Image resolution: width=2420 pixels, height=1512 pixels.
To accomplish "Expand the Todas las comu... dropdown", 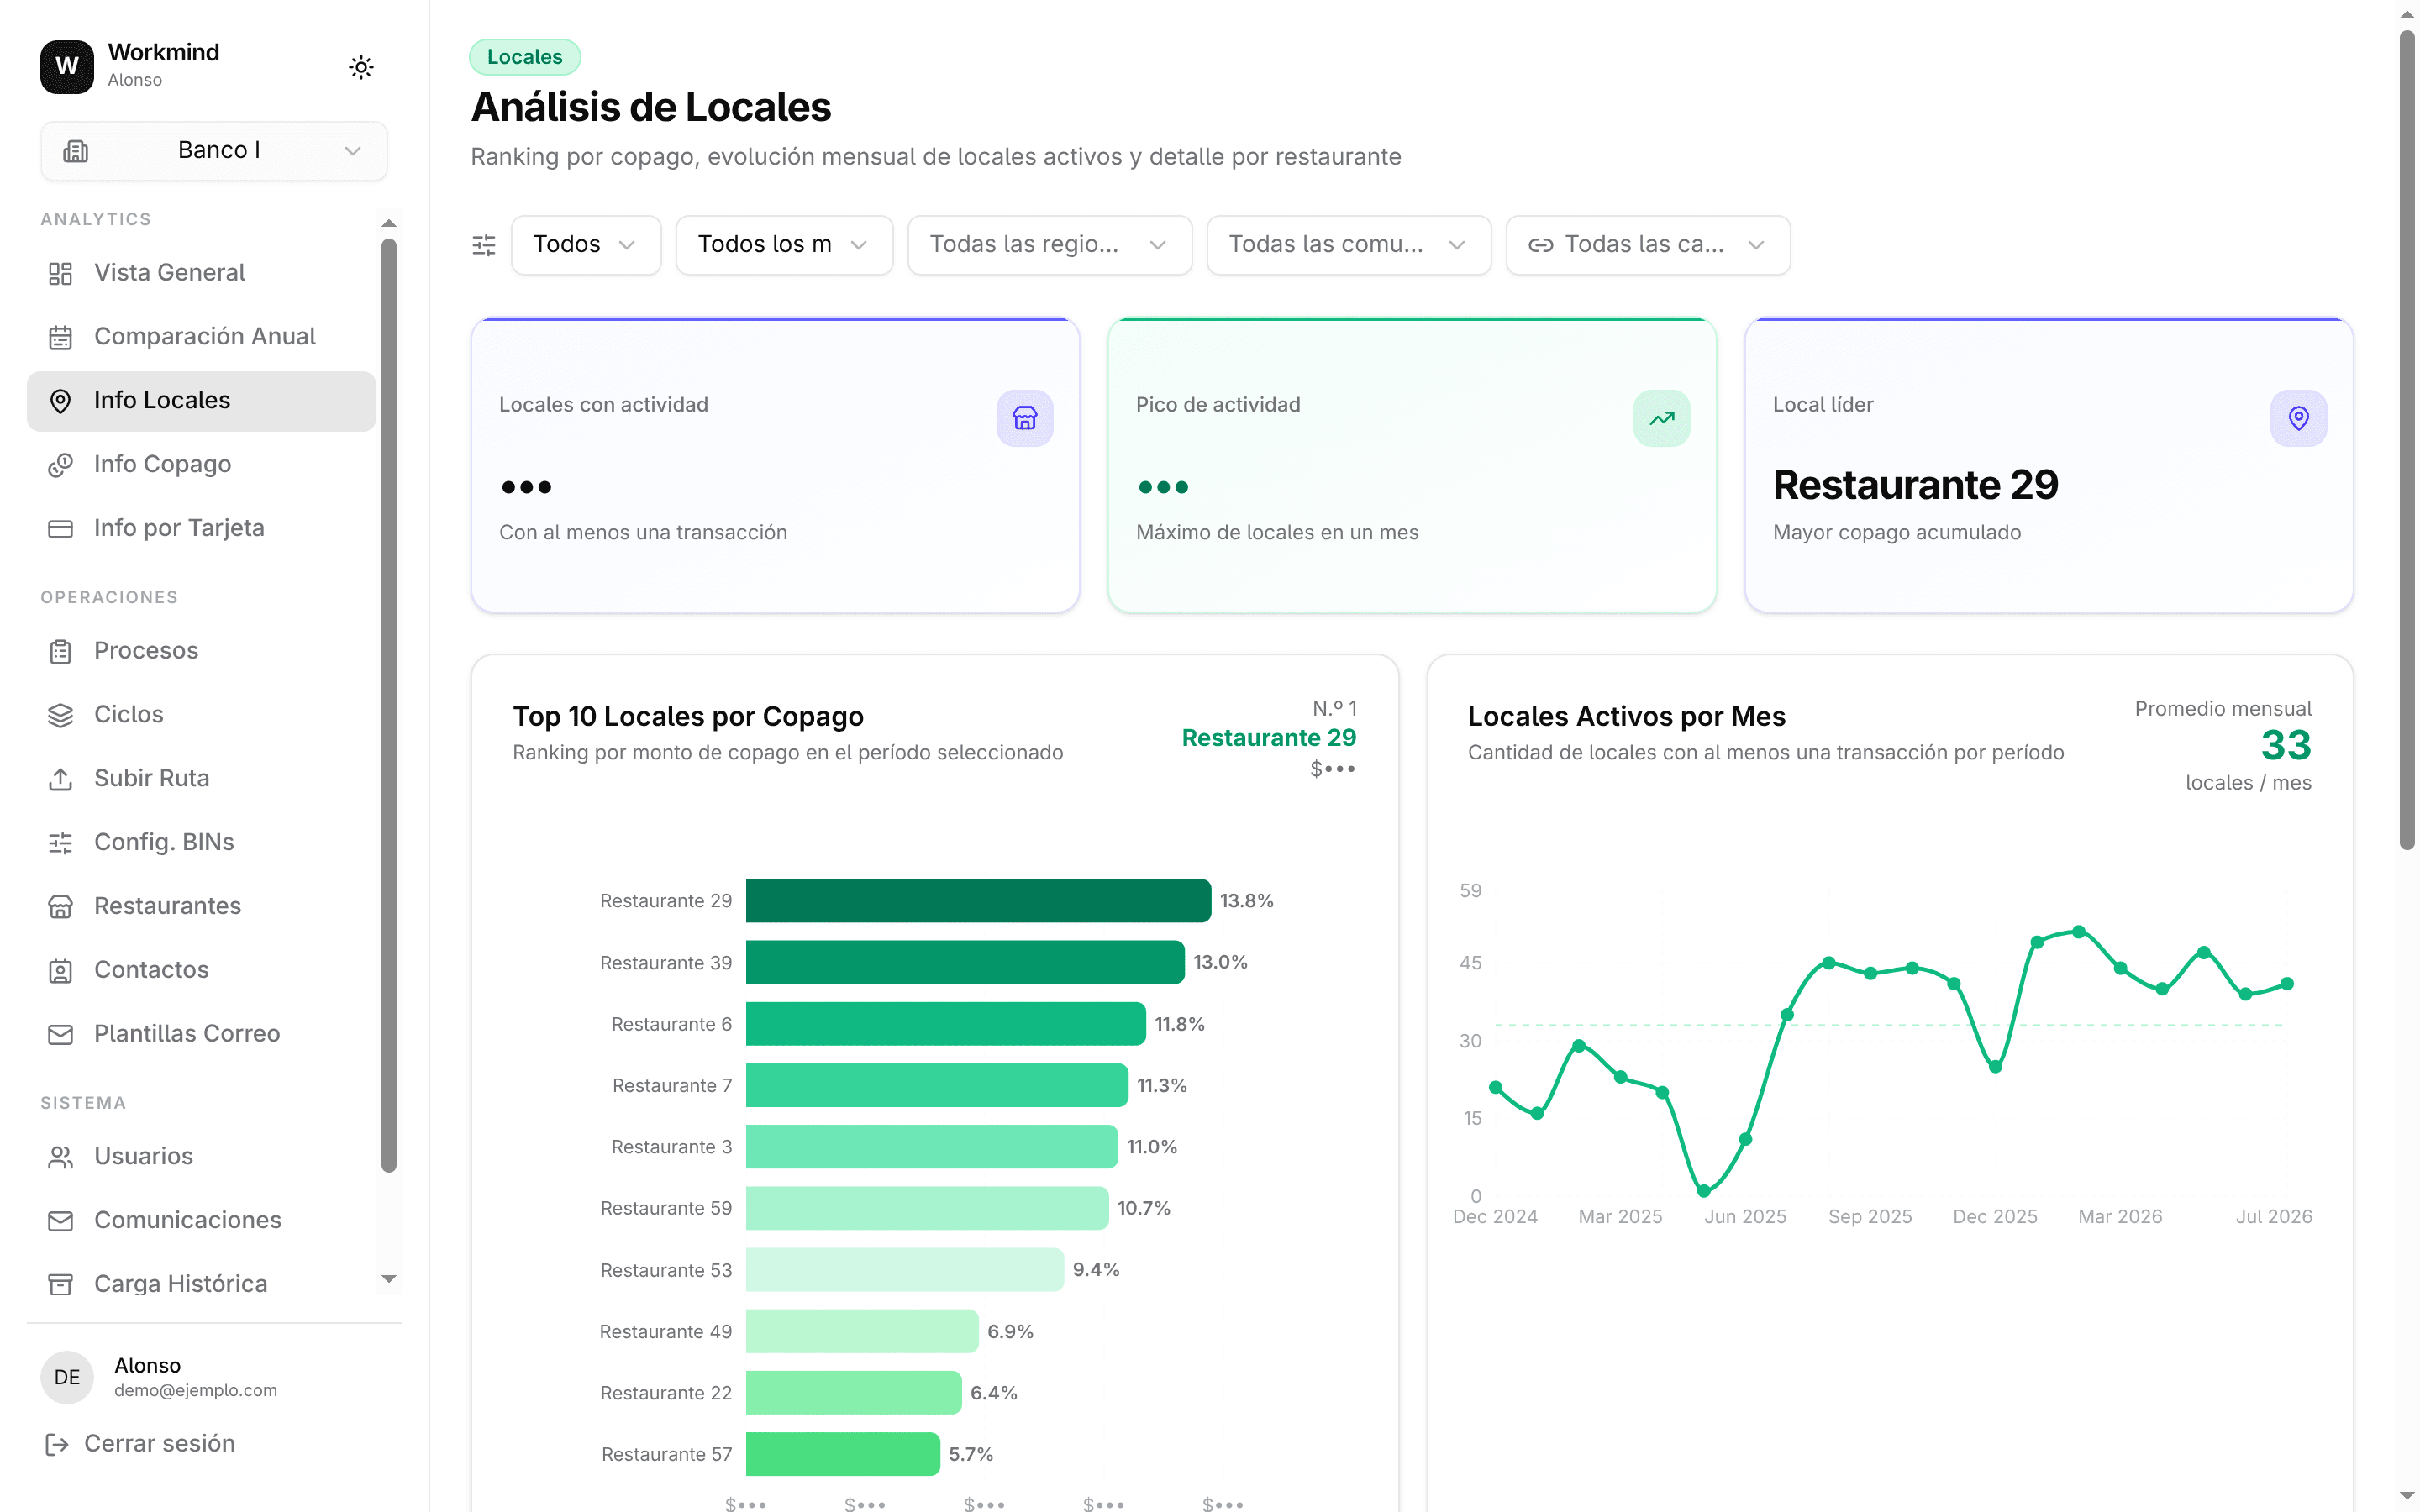I will click(1349, 245).
